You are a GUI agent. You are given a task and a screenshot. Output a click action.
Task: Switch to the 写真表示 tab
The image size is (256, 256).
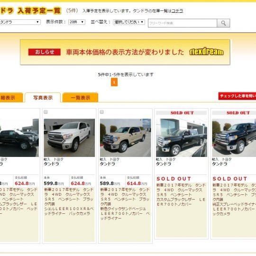pos(43,98)
